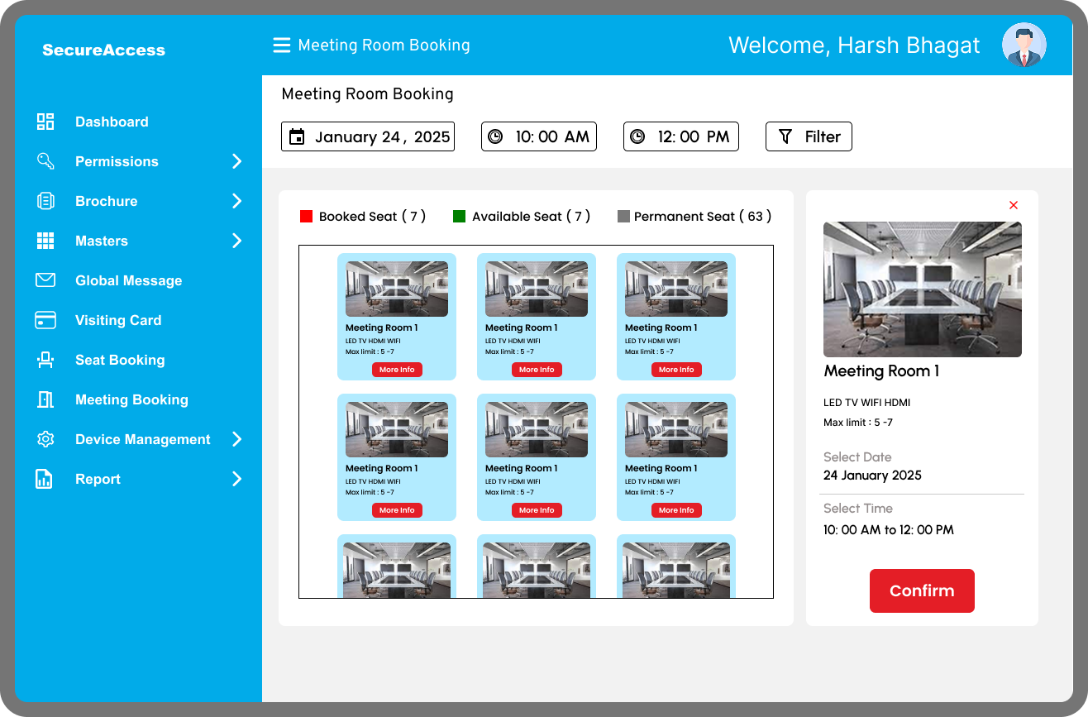Open the Dashboard sidebar icon

pos(45,122)
